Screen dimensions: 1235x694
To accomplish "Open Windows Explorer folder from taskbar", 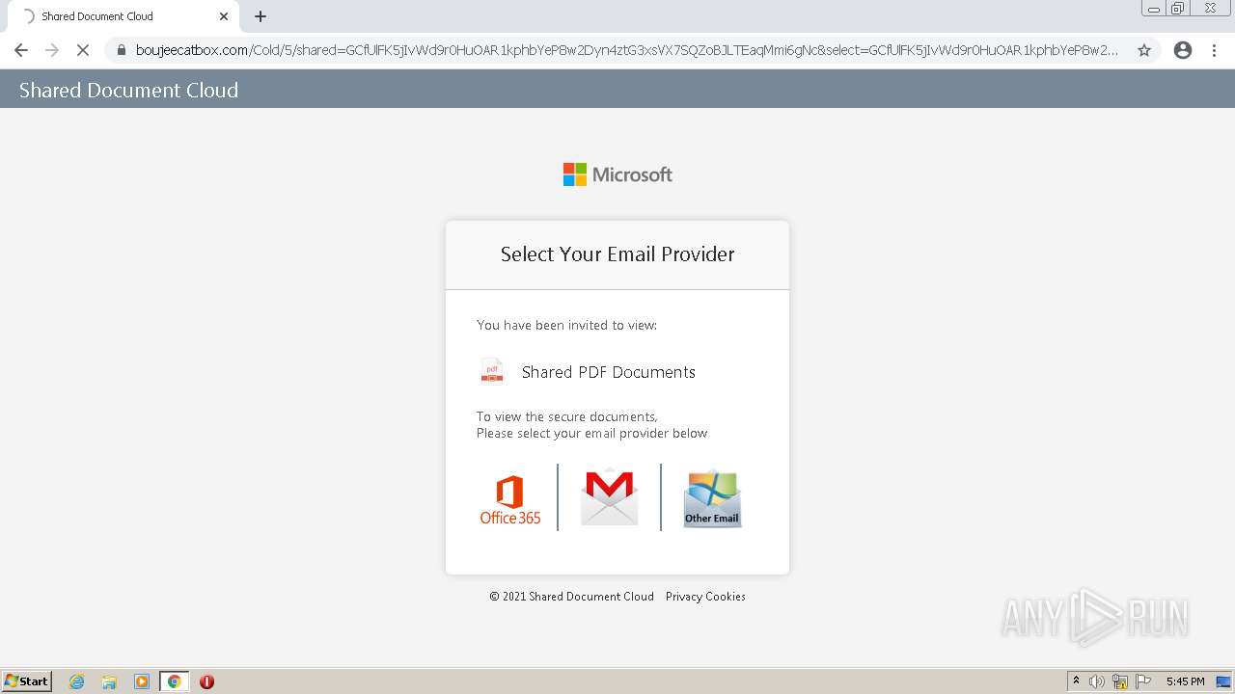I will point(109,681).
